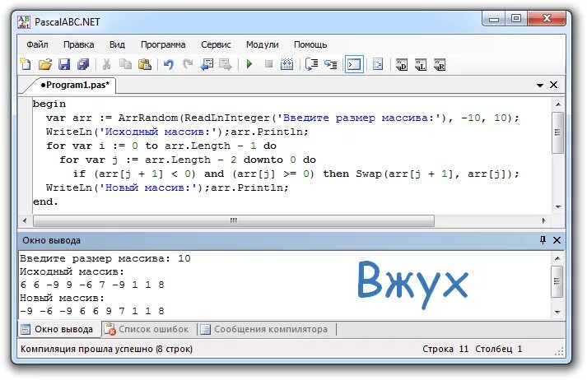Navigate backward with the blue left-arrow document icon
587x380 pixels.
pyautogui.click(x=207, y=64)
